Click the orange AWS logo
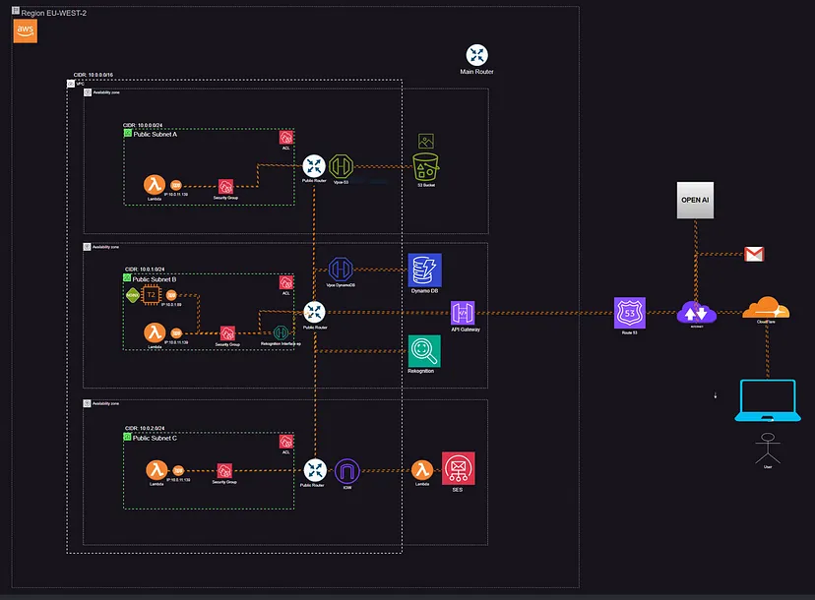The width and height of the screenshot is (815, 600). [x=25, y=31]
